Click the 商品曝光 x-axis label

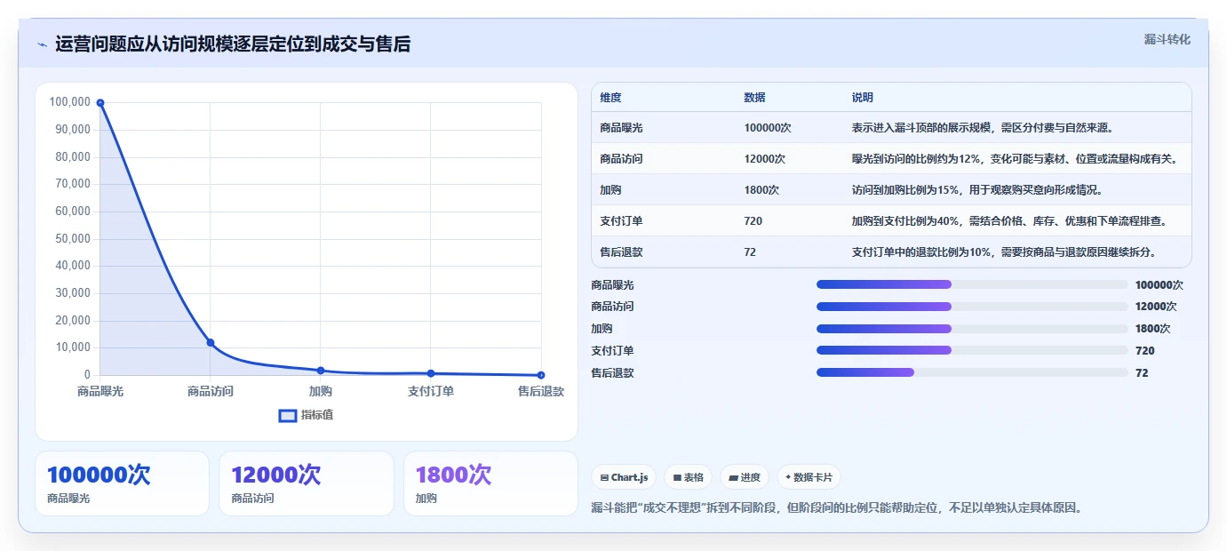pos(100,391)
